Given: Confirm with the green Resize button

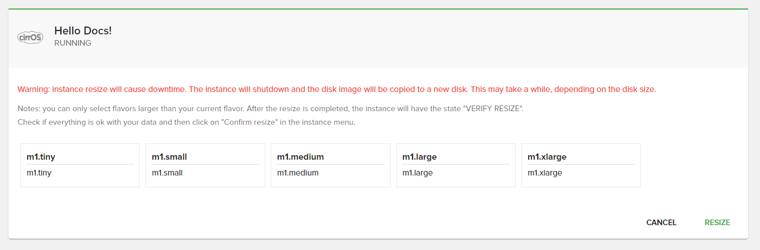Looking at the screenshot, I should (717, 222).
